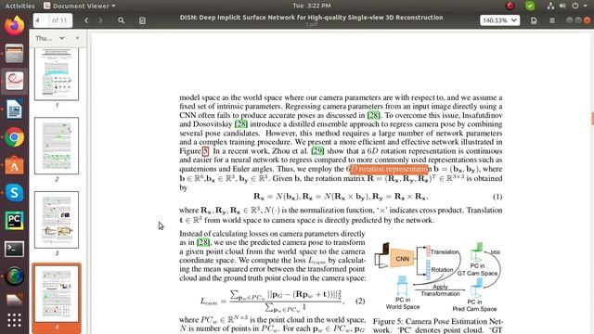This screenshot has width=594, height=334.
Task: Click highlighted '6D rotation representation' text
Action: (389, 169)
